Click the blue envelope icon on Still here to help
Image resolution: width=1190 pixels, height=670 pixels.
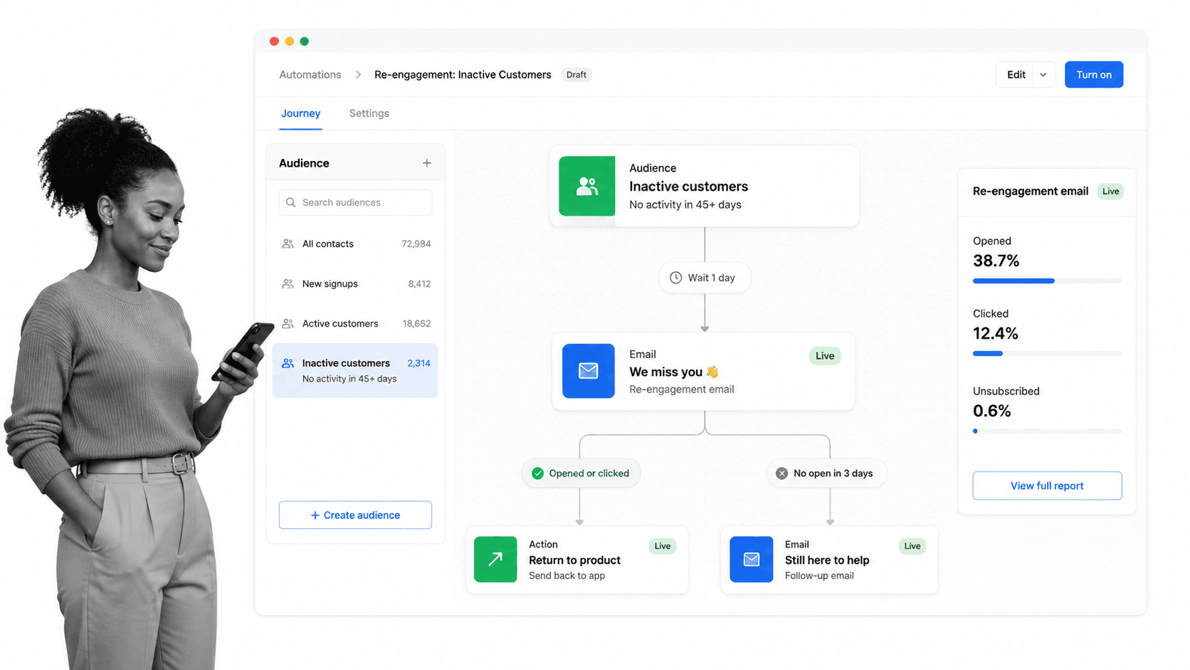[x=752, y=560]
